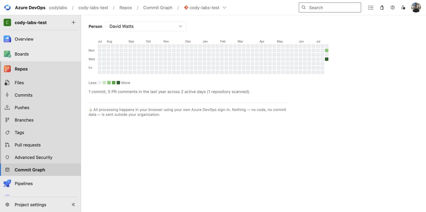Click the search magnifier icon
This screenshot has height=212, width=426.
point(304,7)
